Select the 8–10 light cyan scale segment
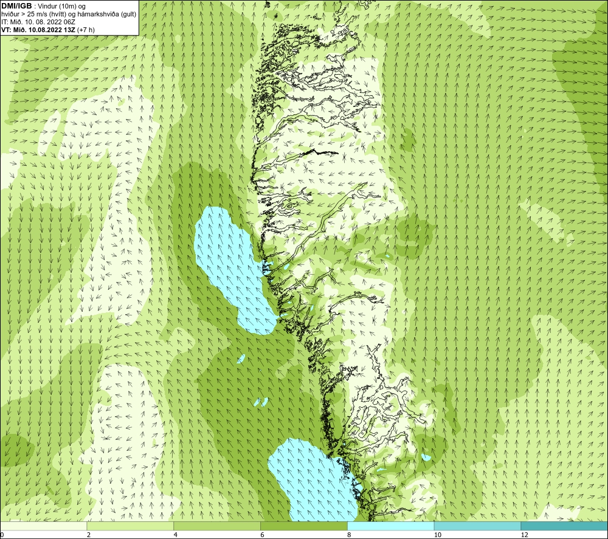Viewport: 608px width, 539px height. pos(390,526)
